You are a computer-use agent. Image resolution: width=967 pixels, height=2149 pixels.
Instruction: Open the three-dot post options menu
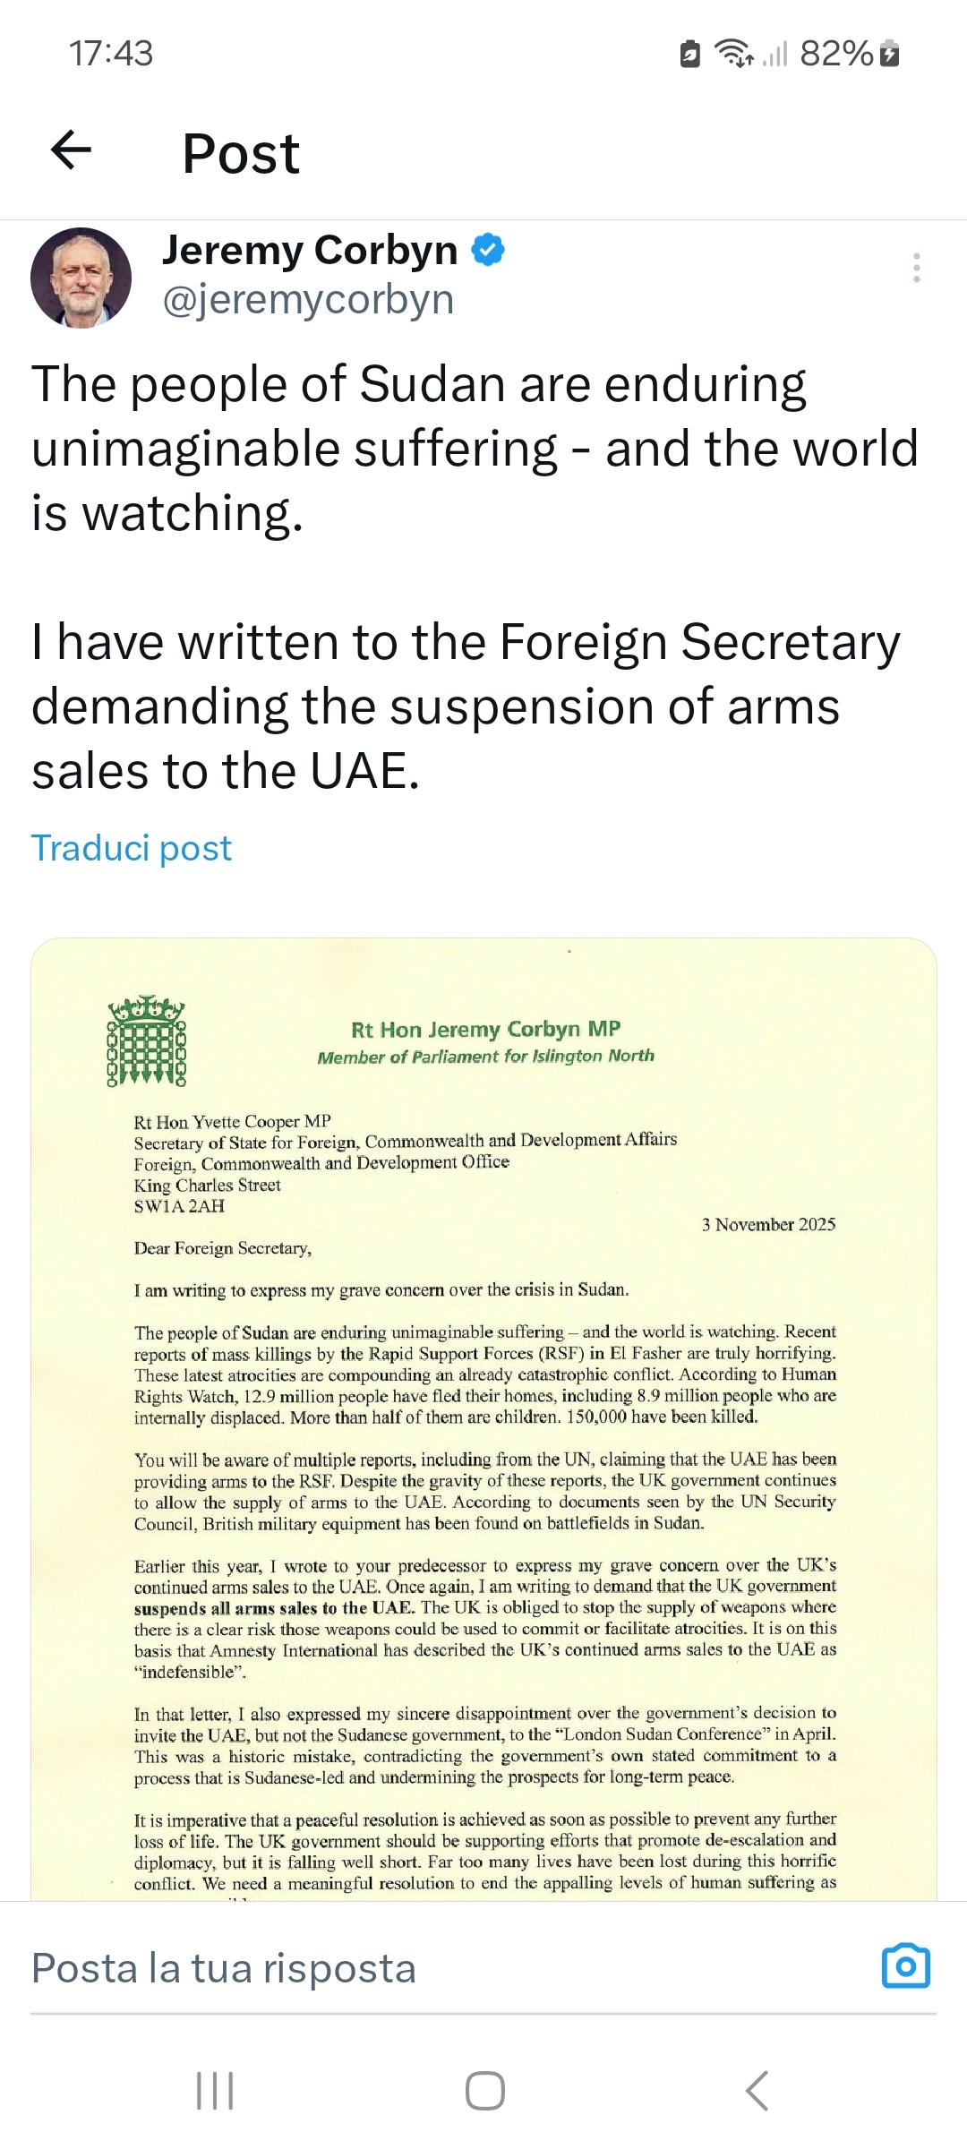(x=916, y=268)
